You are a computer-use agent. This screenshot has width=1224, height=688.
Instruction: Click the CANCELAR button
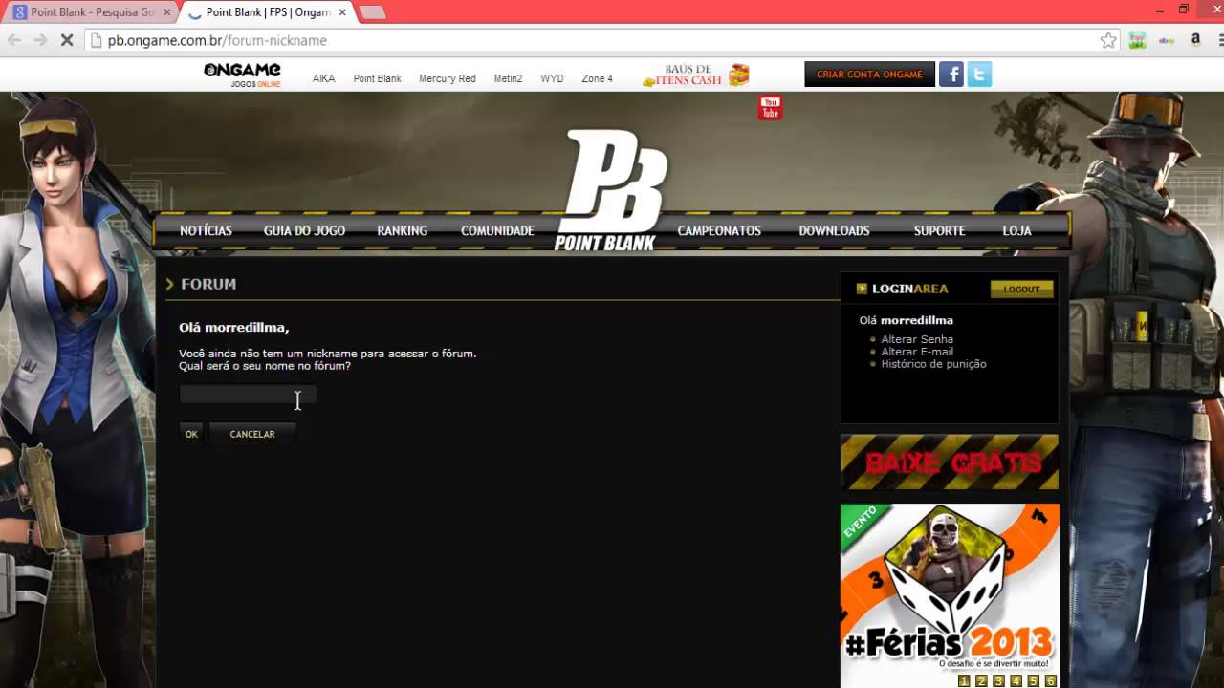(x=252, y=434)
